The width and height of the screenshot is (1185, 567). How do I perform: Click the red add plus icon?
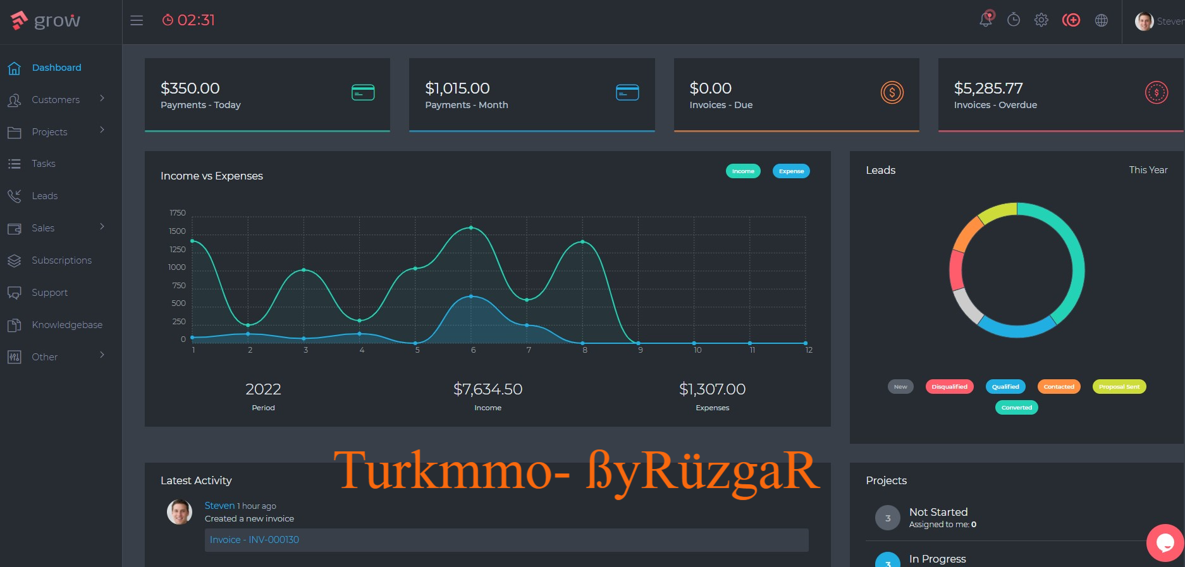click(x=1071, y=20)
